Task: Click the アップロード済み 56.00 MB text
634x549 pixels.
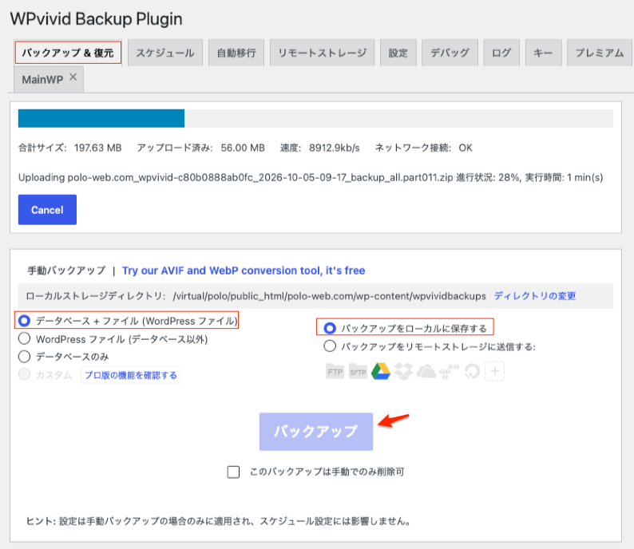Action: click(x=200, y=148)
